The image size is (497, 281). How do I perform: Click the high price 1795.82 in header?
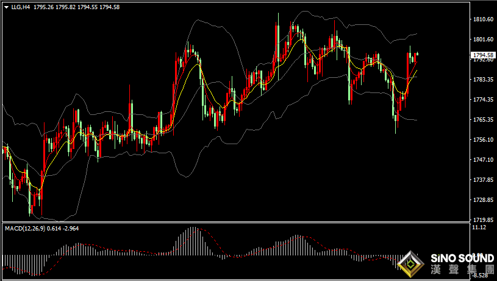coord(66,7)
